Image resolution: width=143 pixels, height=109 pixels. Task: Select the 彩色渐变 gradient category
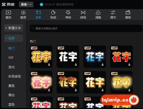coord(15,76)
